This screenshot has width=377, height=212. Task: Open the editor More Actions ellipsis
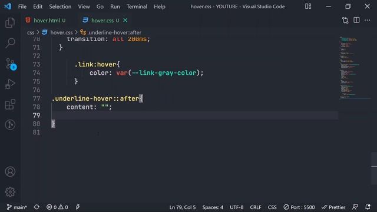[x=368, y=20]
